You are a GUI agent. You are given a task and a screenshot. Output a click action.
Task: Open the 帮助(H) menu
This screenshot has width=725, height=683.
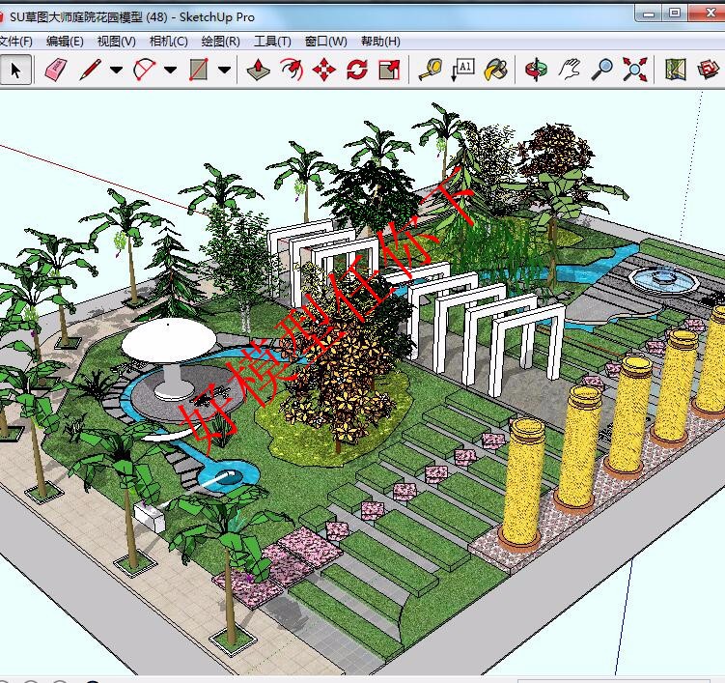380,42
